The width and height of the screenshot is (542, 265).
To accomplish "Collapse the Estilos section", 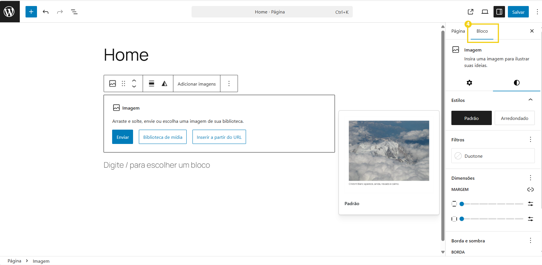I will pos(531,100).
